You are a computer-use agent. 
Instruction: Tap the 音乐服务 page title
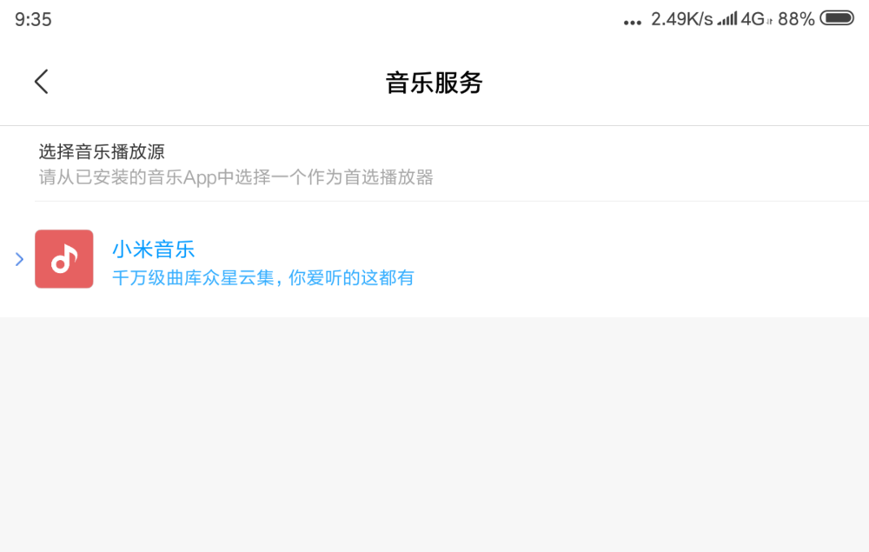point(434,83)
